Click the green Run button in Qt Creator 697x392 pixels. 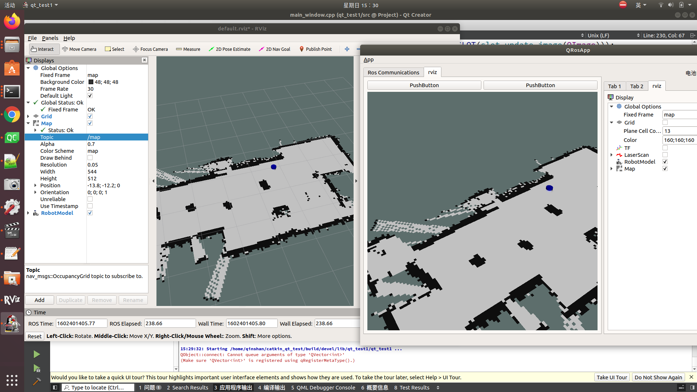tap(36, 354)
